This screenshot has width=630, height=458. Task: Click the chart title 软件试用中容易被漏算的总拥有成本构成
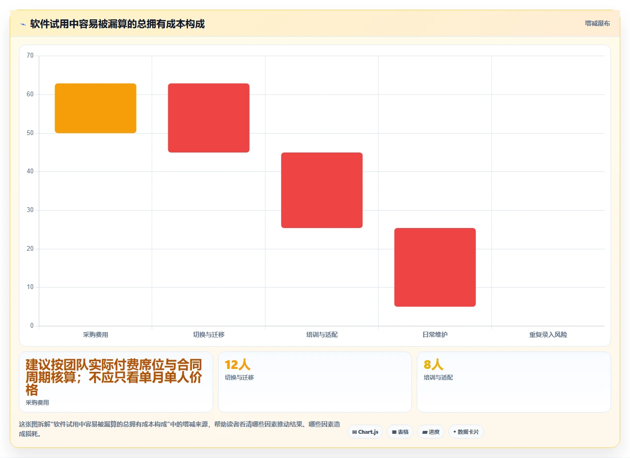click(117, 24)
